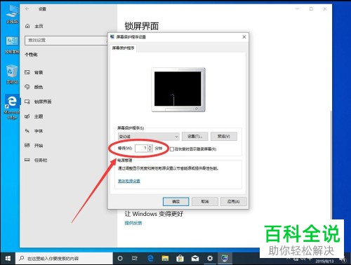Close the screen saver settings dialog

[x=244, y=37]
